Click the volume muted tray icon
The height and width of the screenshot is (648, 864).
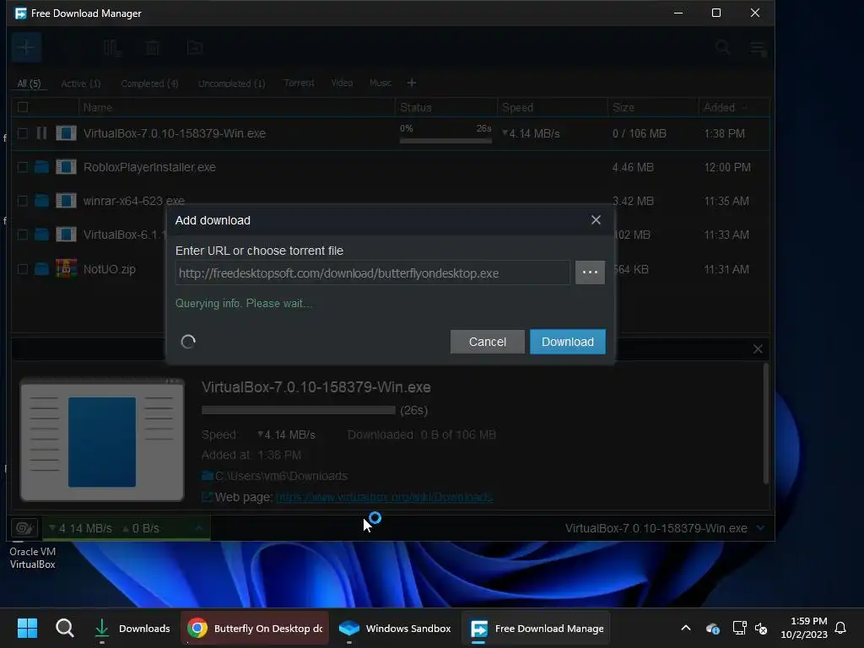click(x=761, y=628)
